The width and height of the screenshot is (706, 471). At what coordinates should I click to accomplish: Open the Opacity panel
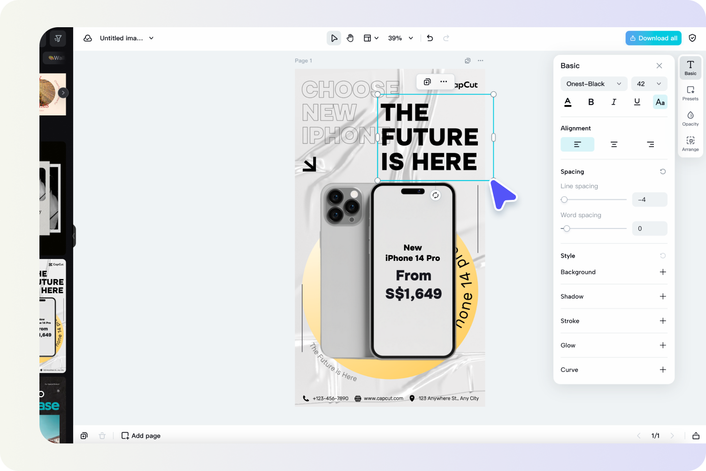(x=690, y=118)
